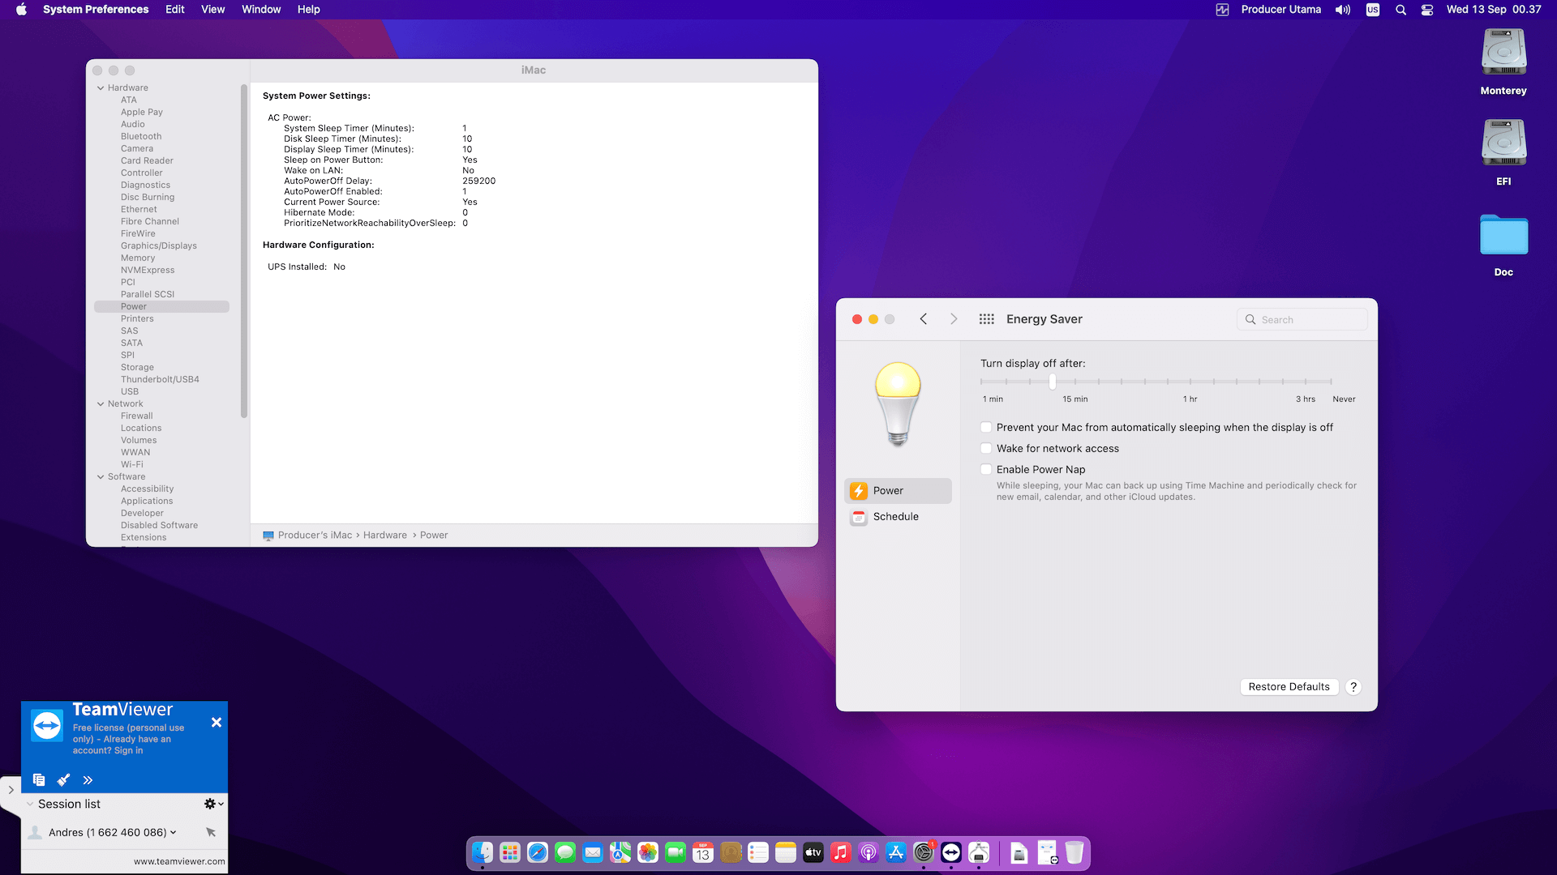Viewport: 1557px width, 875px height.
Task: Select Wi-Fi under Network
Action: (x=132, y=464)
